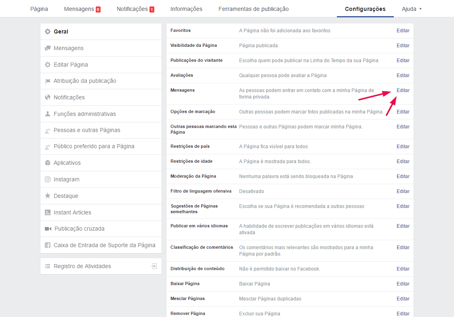Click the Instagram camera icon

click(x=48, y=179)
